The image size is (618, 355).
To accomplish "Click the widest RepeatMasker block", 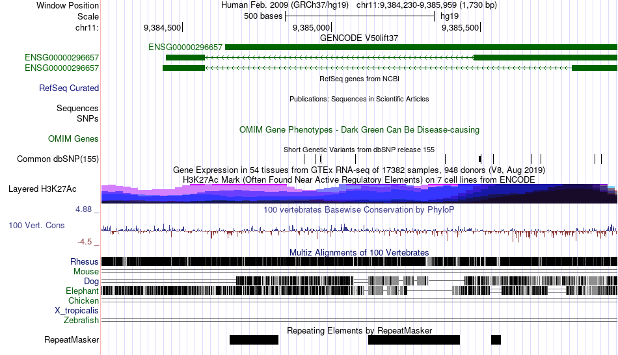I will [414, 339].
